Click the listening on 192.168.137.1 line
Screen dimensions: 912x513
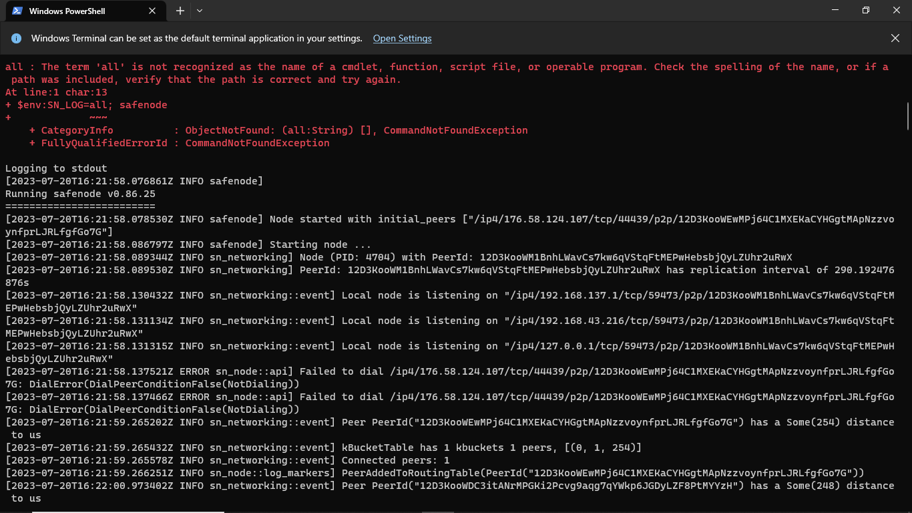(x=449, y=301)
